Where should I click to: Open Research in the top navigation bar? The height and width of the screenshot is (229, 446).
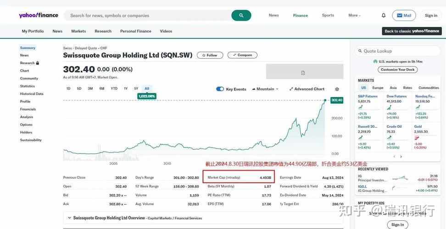pyautogui.click(x=103, y=31)
